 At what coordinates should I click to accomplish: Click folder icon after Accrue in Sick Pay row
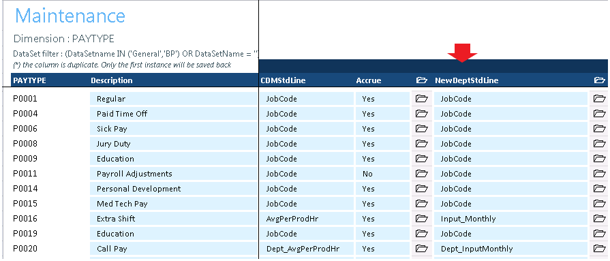click(x=422, y=129)
